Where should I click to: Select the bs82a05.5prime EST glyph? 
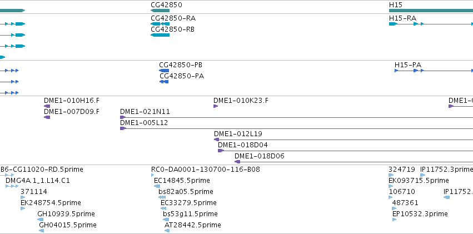[162, 197]
